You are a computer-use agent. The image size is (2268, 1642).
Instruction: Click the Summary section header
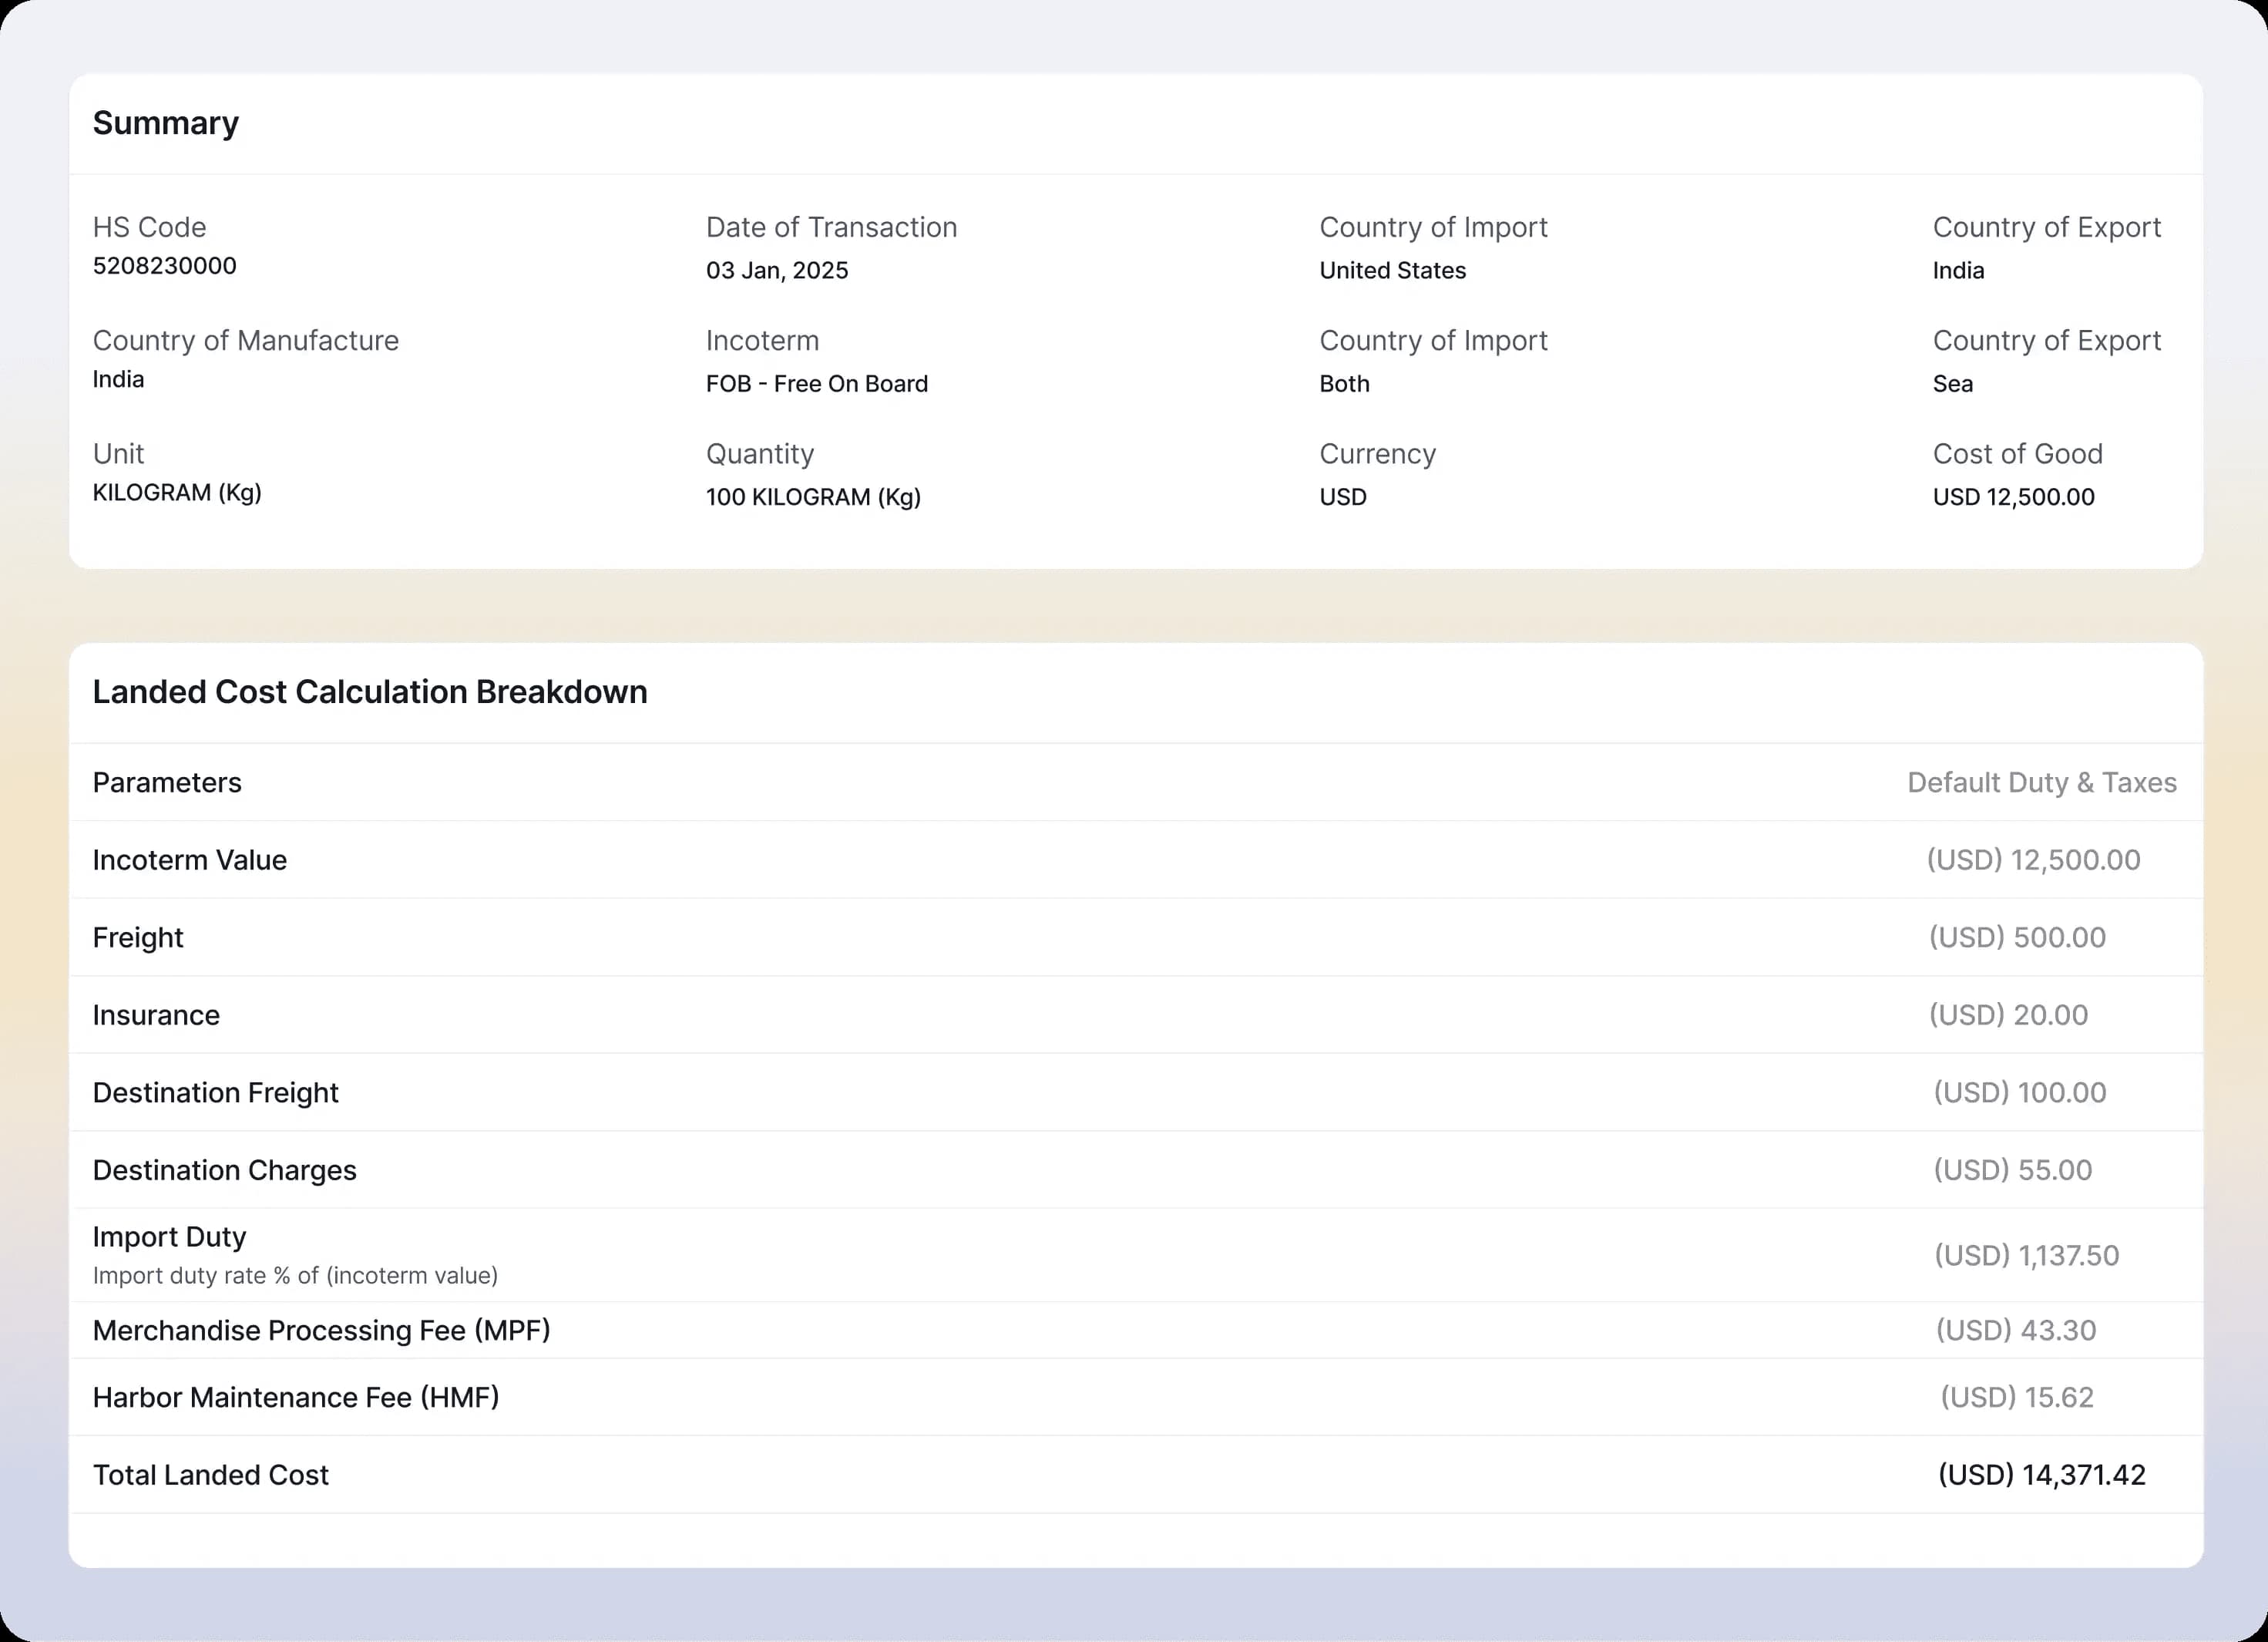[166, 122]
